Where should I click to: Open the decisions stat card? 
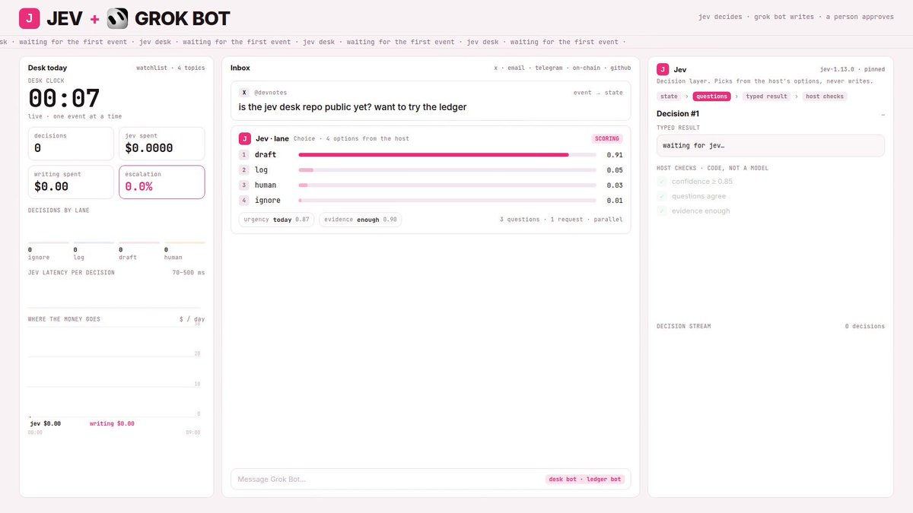pos(71,144)
